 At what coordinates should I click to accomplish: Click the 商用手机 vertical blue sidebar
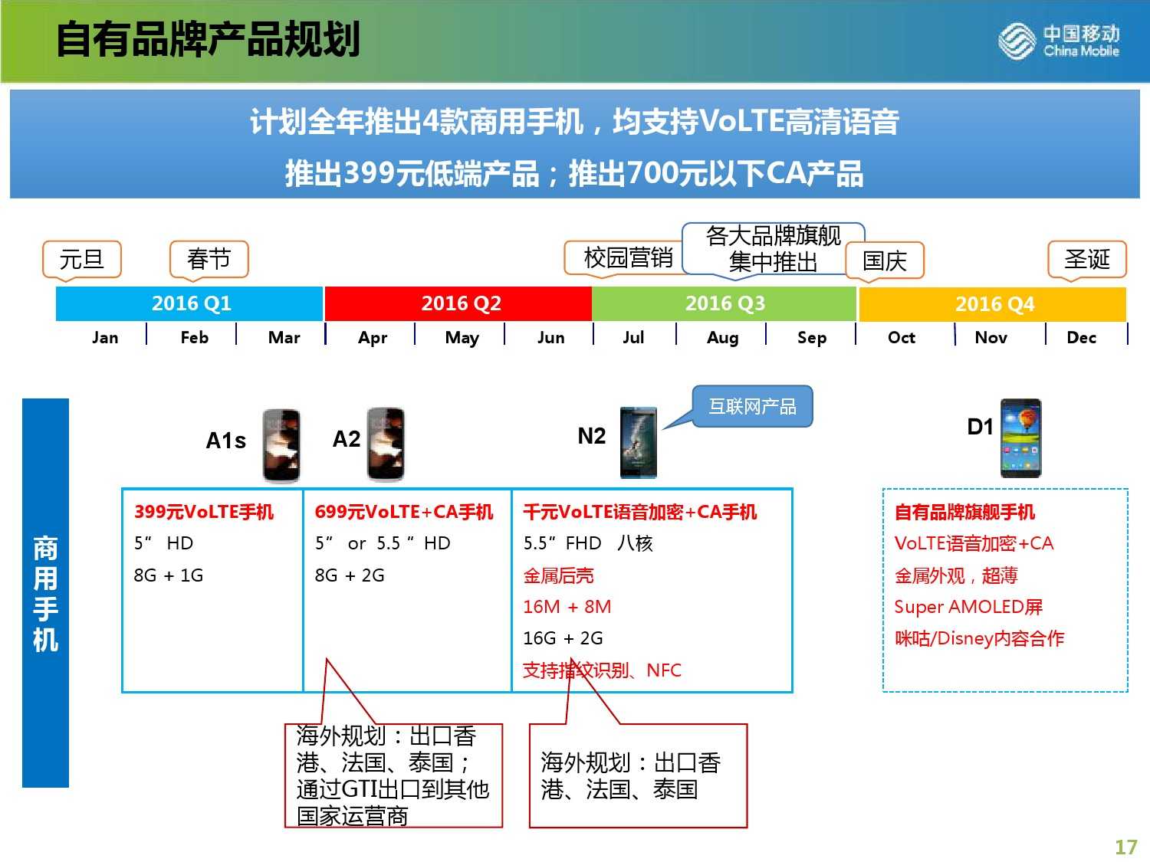45,592
